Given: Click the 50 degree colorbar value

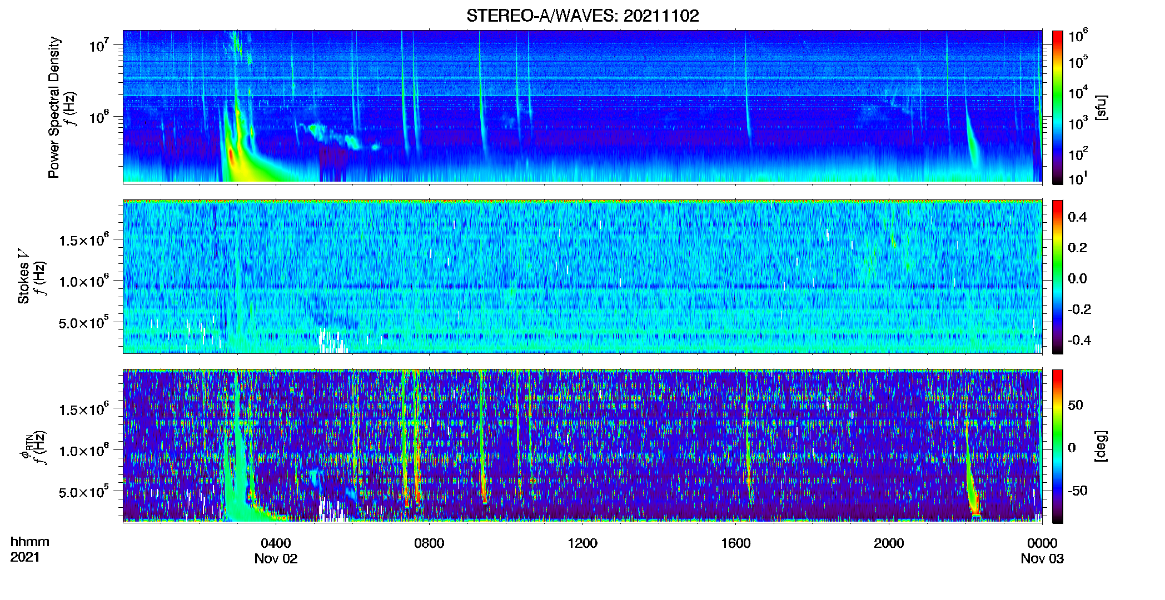Looking at the screenshot, I should point(1075,405).
